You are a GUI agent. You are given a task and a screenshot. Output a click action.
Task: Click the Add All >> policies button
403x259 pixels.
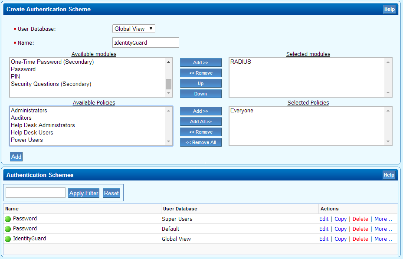[x=201, y=121]
